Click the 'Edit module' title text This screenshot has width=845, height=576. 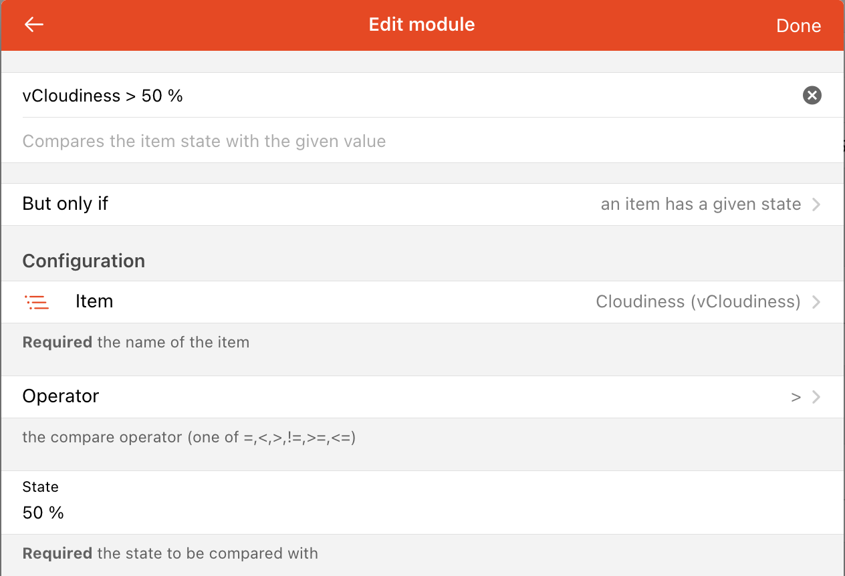pos(422,25)
